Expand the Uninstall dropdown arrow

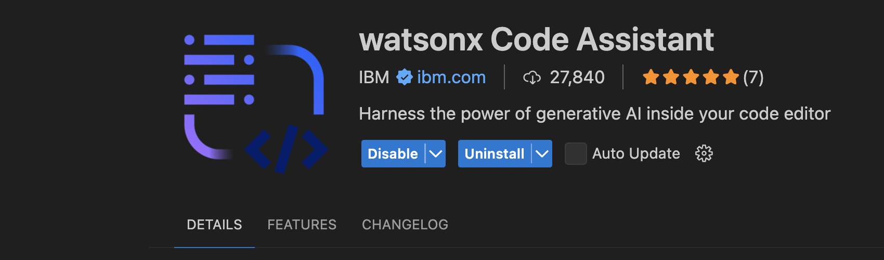542,153
